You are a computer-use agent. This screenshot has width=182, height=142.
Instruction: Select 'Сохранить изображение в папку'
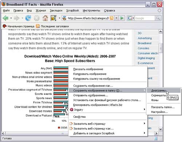point(108,90)
